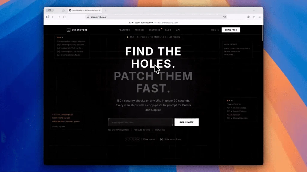Click the Scan Free button
This screenshot has height=172, width=307.
click(231, 30)
